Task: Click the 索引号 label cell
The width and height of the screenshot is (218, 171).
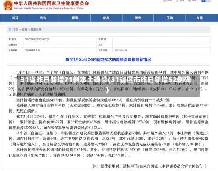Action: click(x=15, y=39)
